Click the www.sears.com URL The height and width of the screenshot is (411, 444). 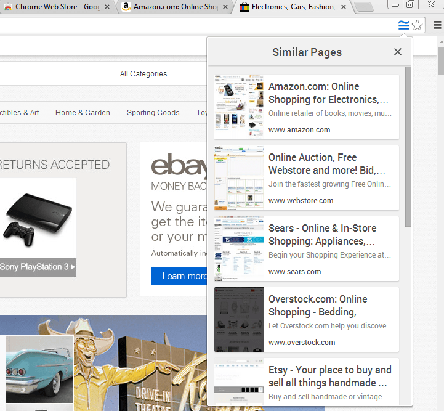pos(294,272)
